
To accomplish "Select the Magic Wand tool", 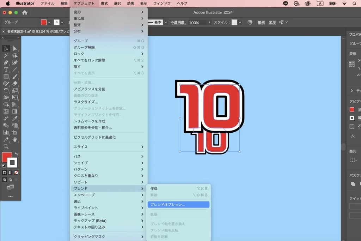I will coord(6,55).
